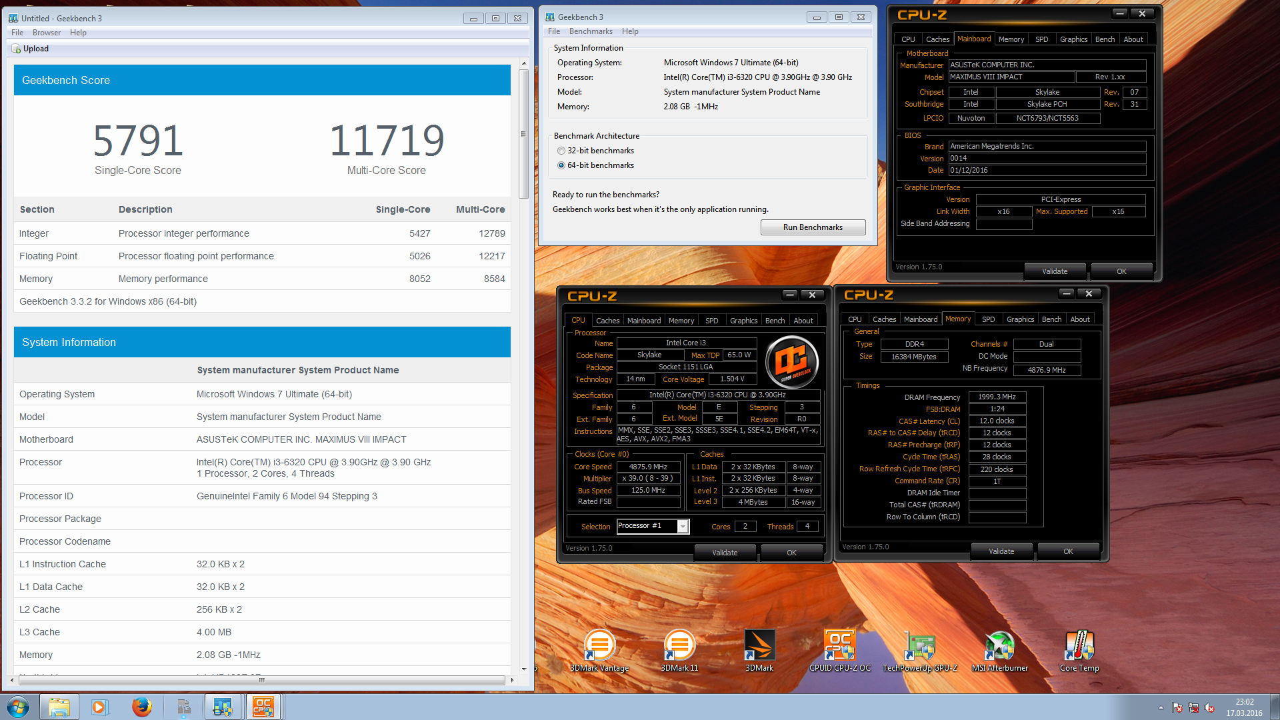
Task: Click the grey PNG file taskbar icon
Action: (x=183, y=707)
